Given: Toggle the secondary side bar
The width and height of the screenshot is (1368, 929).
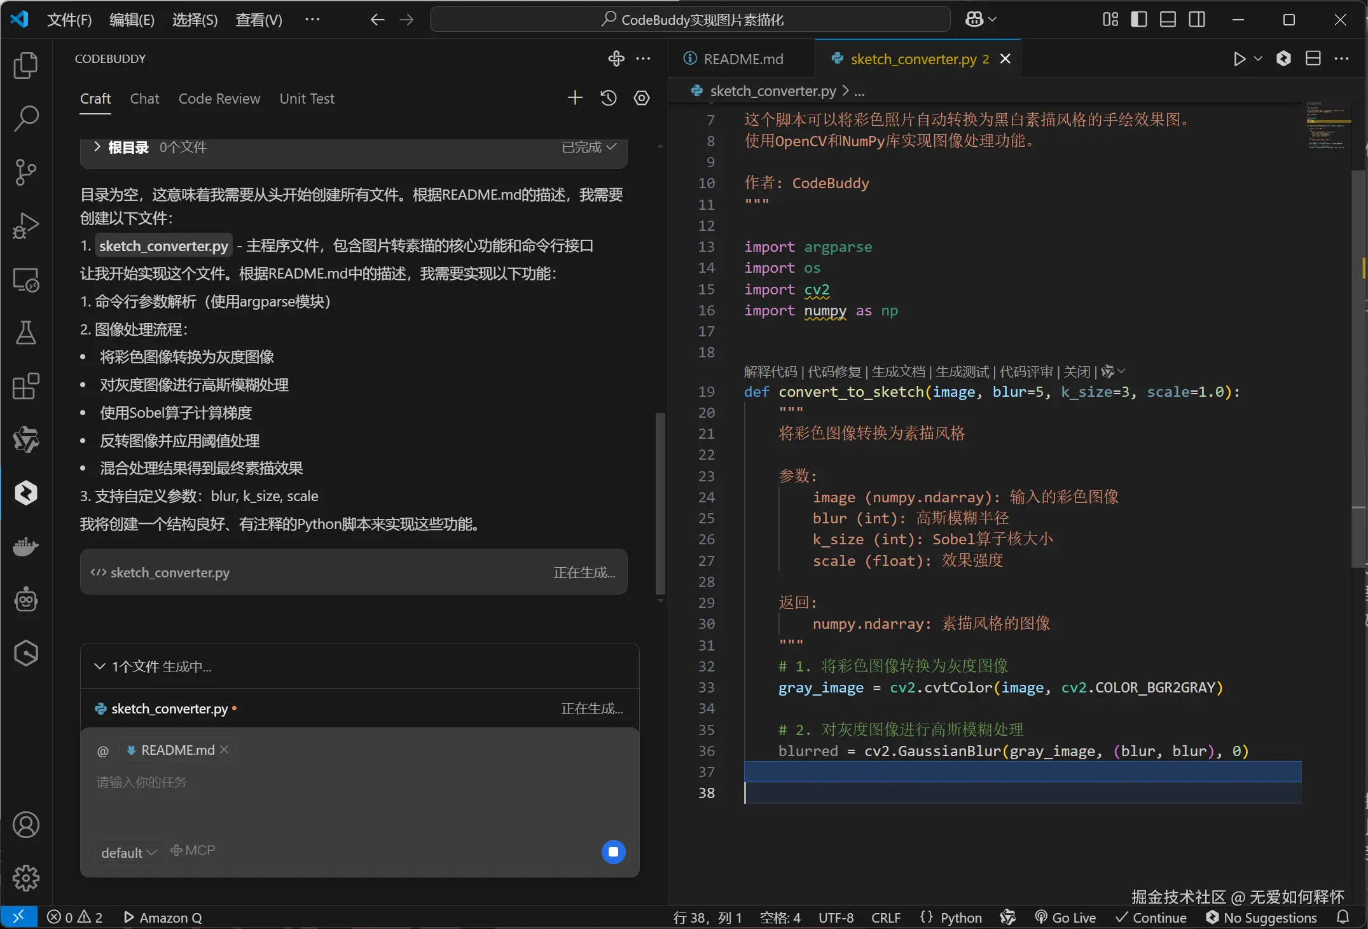Looking at the screenshot, I should [1197, 20].
